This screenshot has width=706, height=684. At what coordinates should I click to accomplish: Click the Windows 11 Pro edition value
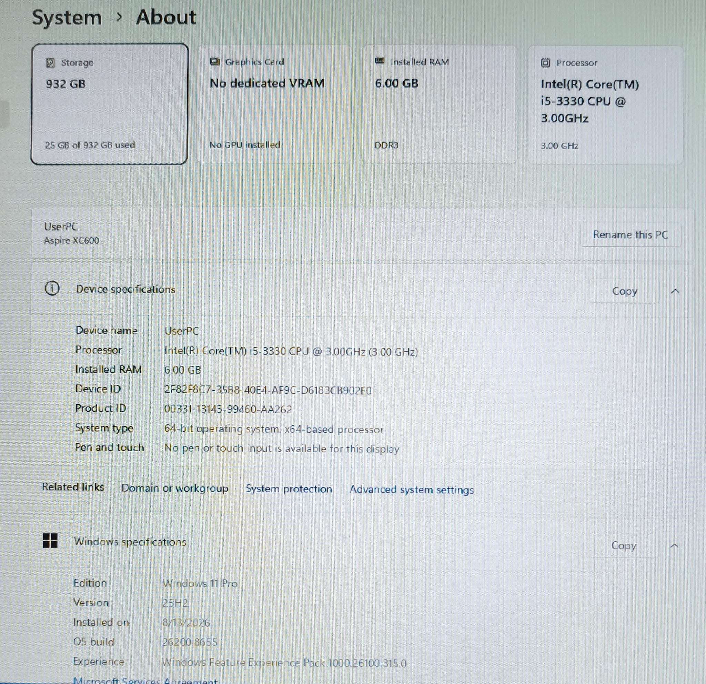coord(200,584)
